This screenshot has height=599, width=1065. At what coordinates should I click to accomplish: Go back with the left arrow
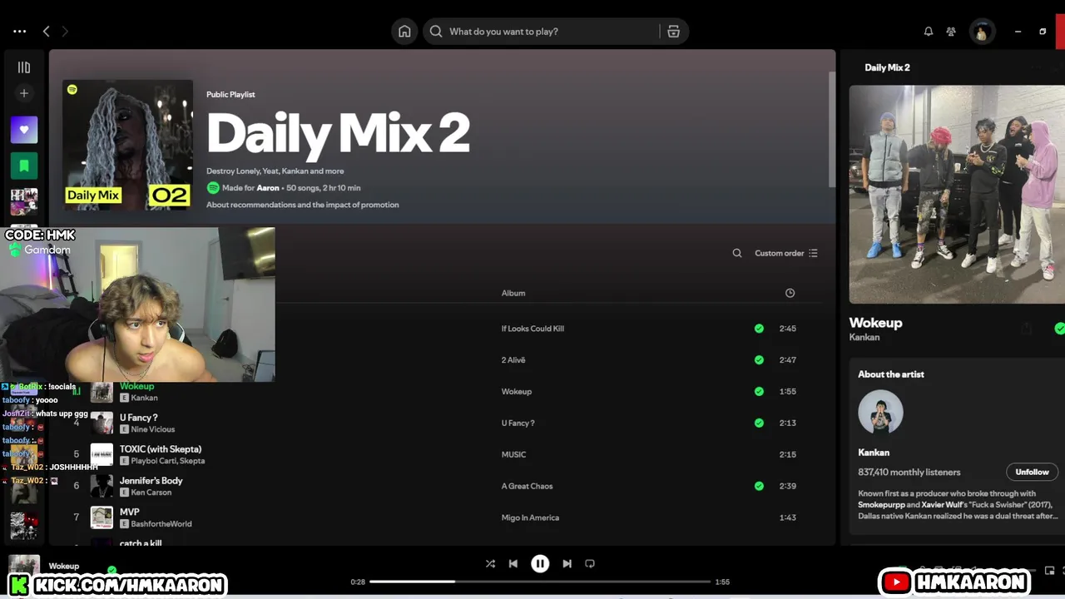[46, 32]
